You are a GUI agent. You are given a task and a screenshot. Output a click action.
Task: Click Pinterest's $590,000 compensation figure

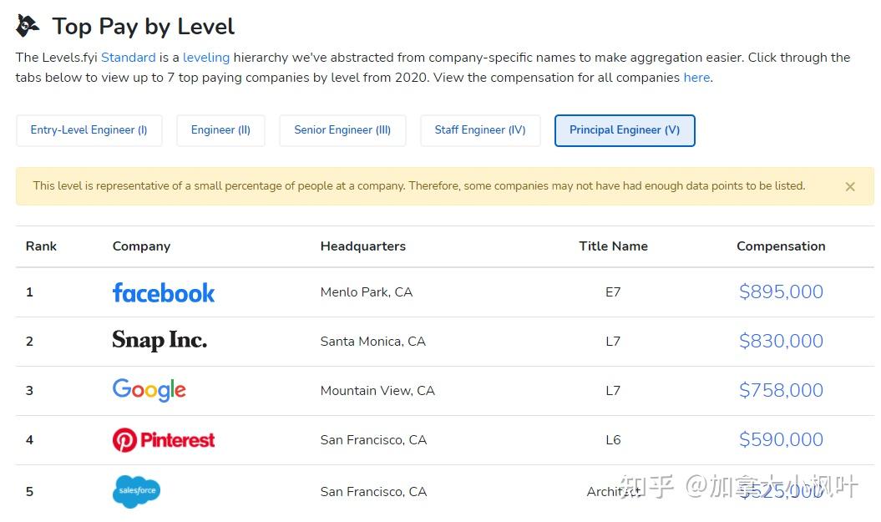click(x=781, y=439)
